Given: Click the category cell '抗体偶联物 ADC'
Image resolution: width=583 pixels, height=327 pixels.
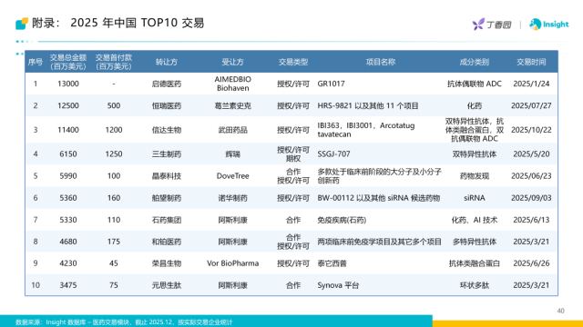Looking at the screenshot, I should pyautogui.click(x=474, y=84).
